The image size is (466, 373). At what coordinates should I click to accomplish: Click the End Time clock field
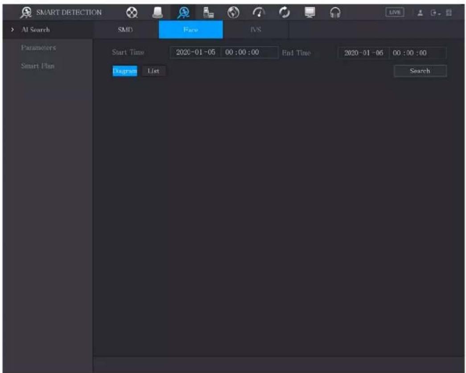click(417, 53)
